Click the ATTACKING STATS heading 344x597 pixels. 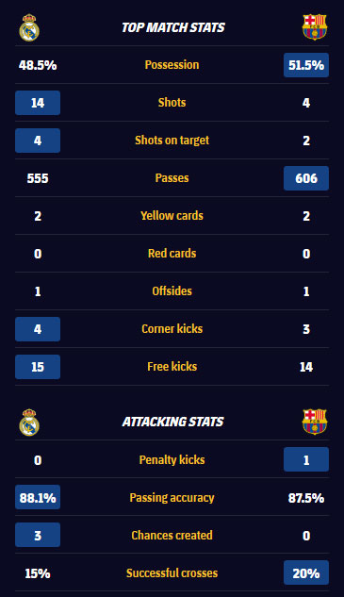coord(173,422)
